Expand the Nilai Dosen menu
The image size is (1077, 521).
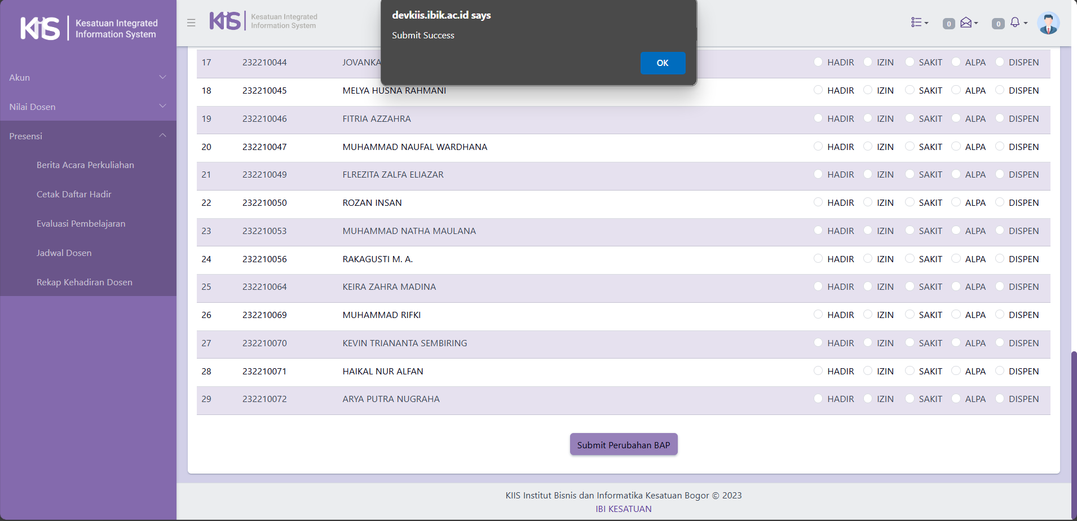88,107
